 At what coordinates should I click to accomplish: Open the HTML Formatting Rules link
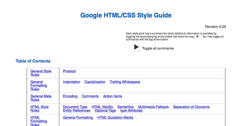39,121
